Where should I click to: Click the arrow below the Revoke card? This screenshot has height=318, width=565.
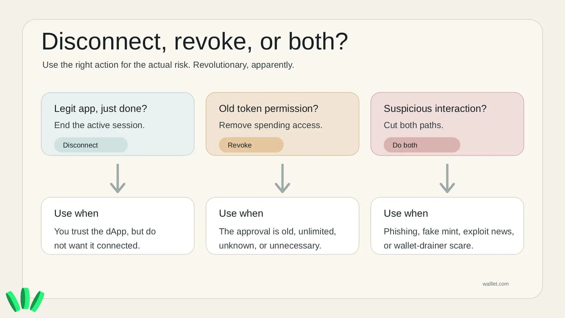[282, 178]
